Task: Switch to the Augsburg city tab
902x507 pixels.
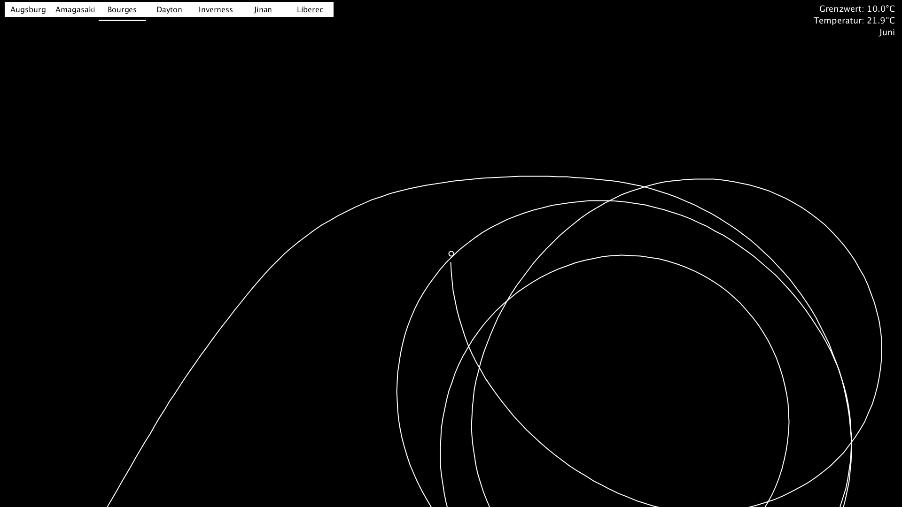Action: click(28, 9)
